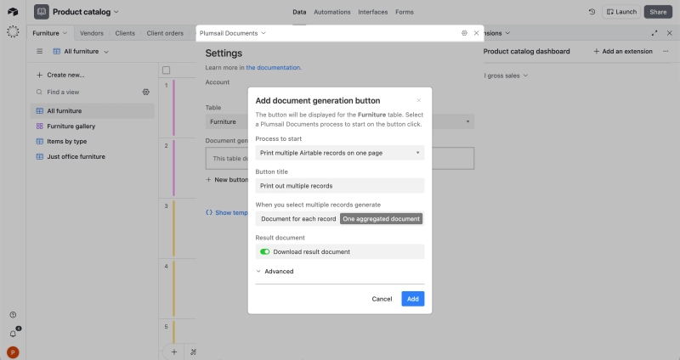Select Document for each record option
Viewport: 680px width, 360px height.
pyautogui.click(x=298, y=219)
